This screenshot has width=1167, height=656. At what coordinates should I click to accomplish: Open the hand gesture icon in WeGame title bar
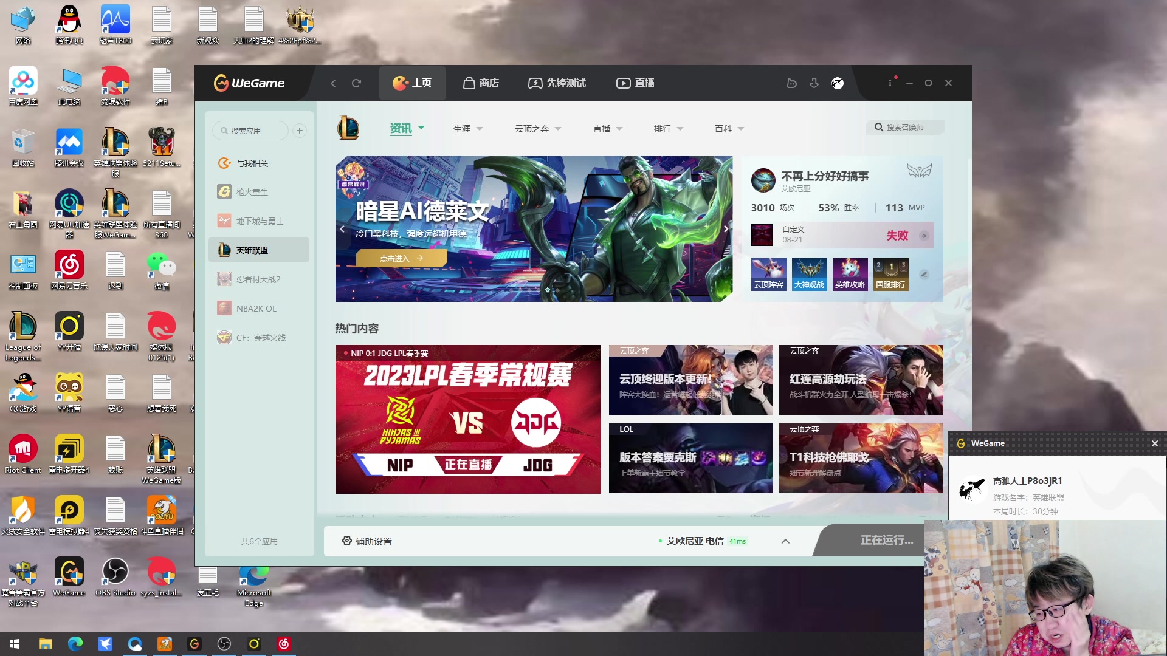(x=791, y=83)
